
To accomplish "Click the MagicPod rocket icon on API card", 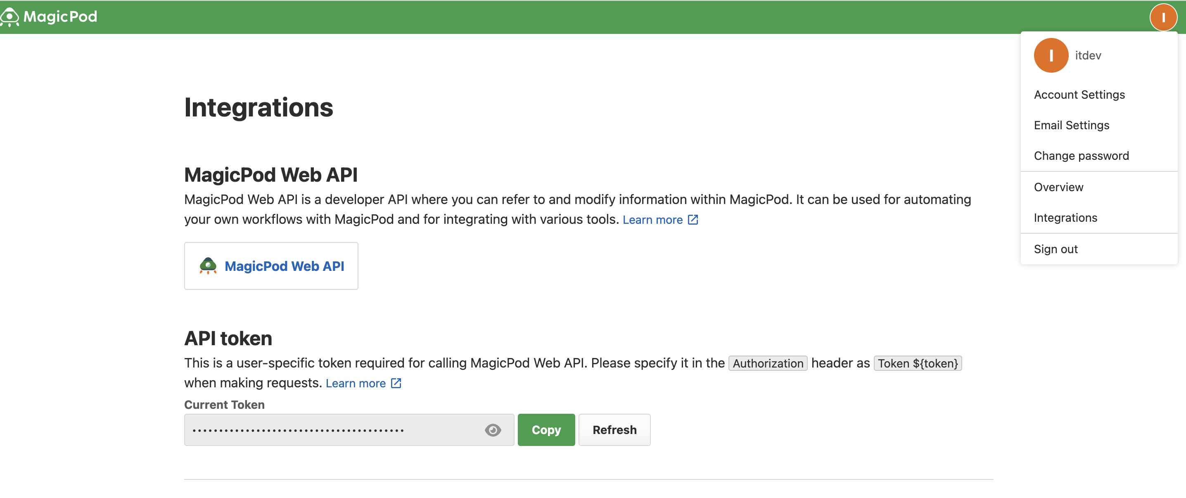I will pyautogui.click(x=208, y=266).
